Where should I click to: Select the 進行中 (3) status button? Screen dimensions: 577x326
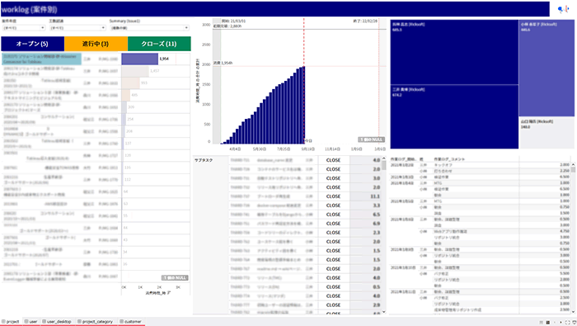(96, 44)
